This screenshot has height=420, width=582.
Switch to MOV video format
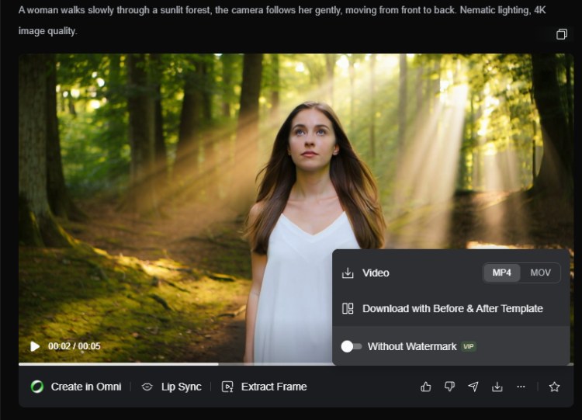540,272
